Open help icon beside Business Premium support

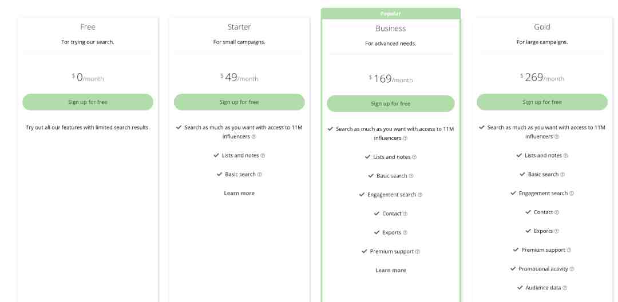click(418, 252)
